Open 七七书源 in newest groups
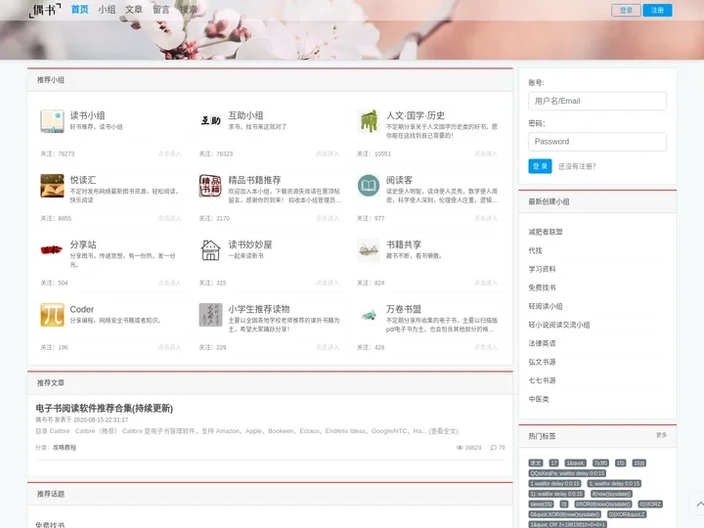The width and height of the screenshot is (704, 528). (542, 380)
